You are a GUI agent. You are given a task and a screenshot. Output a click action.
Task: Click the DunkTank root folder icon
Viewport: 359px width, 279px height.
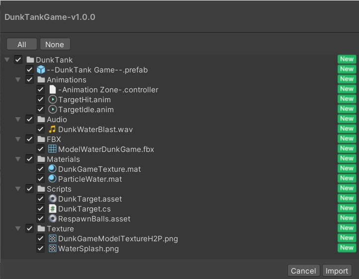tap(30, 60)
